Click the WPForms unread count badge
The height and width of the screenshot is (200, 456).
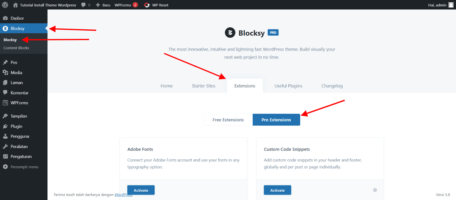coord(134,5)
